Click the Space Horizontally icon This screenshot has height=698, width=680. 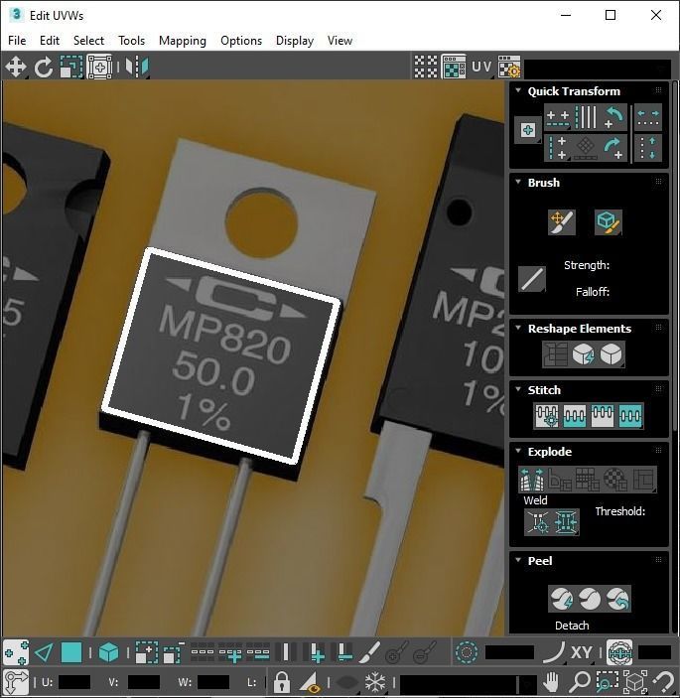click(648, 117)
